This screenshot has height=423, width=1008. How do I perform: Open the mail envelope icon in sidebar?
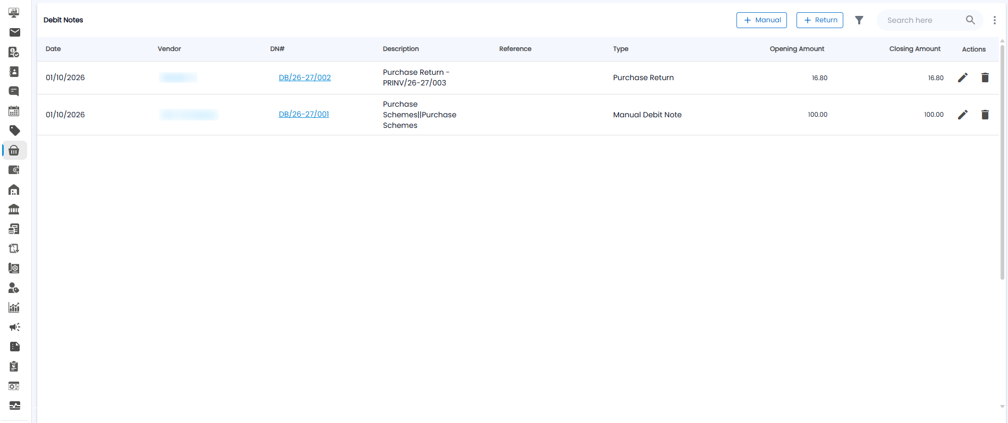click(x=14, y=32)
